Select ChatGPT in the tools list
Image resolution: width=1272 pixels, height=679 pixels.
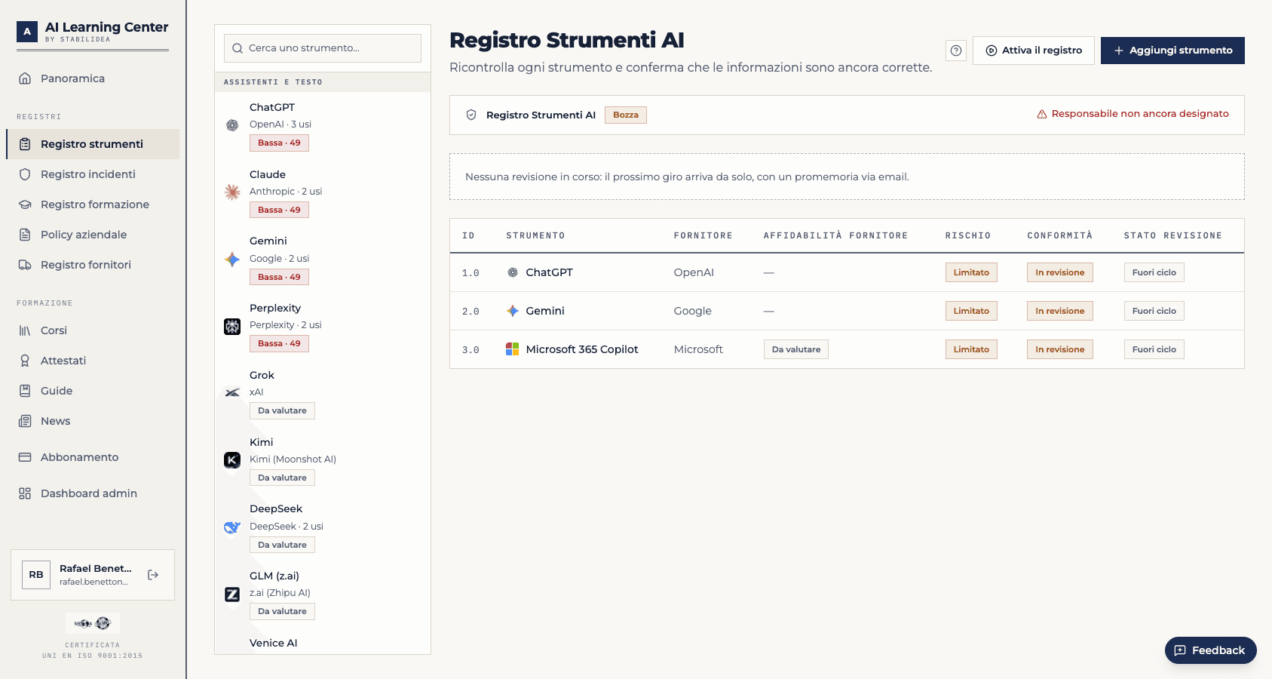pyautogui.click(x=323, y=125)
